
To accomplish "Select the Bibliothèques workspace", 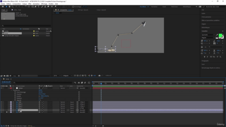I will [x=187, y=7].
